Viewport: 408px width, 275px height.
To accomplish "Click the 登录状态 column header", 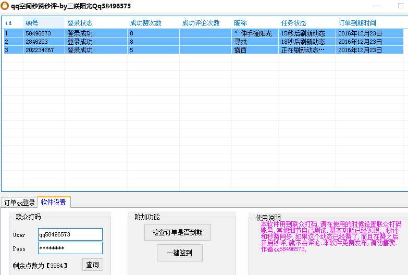I will click(96, 23).
